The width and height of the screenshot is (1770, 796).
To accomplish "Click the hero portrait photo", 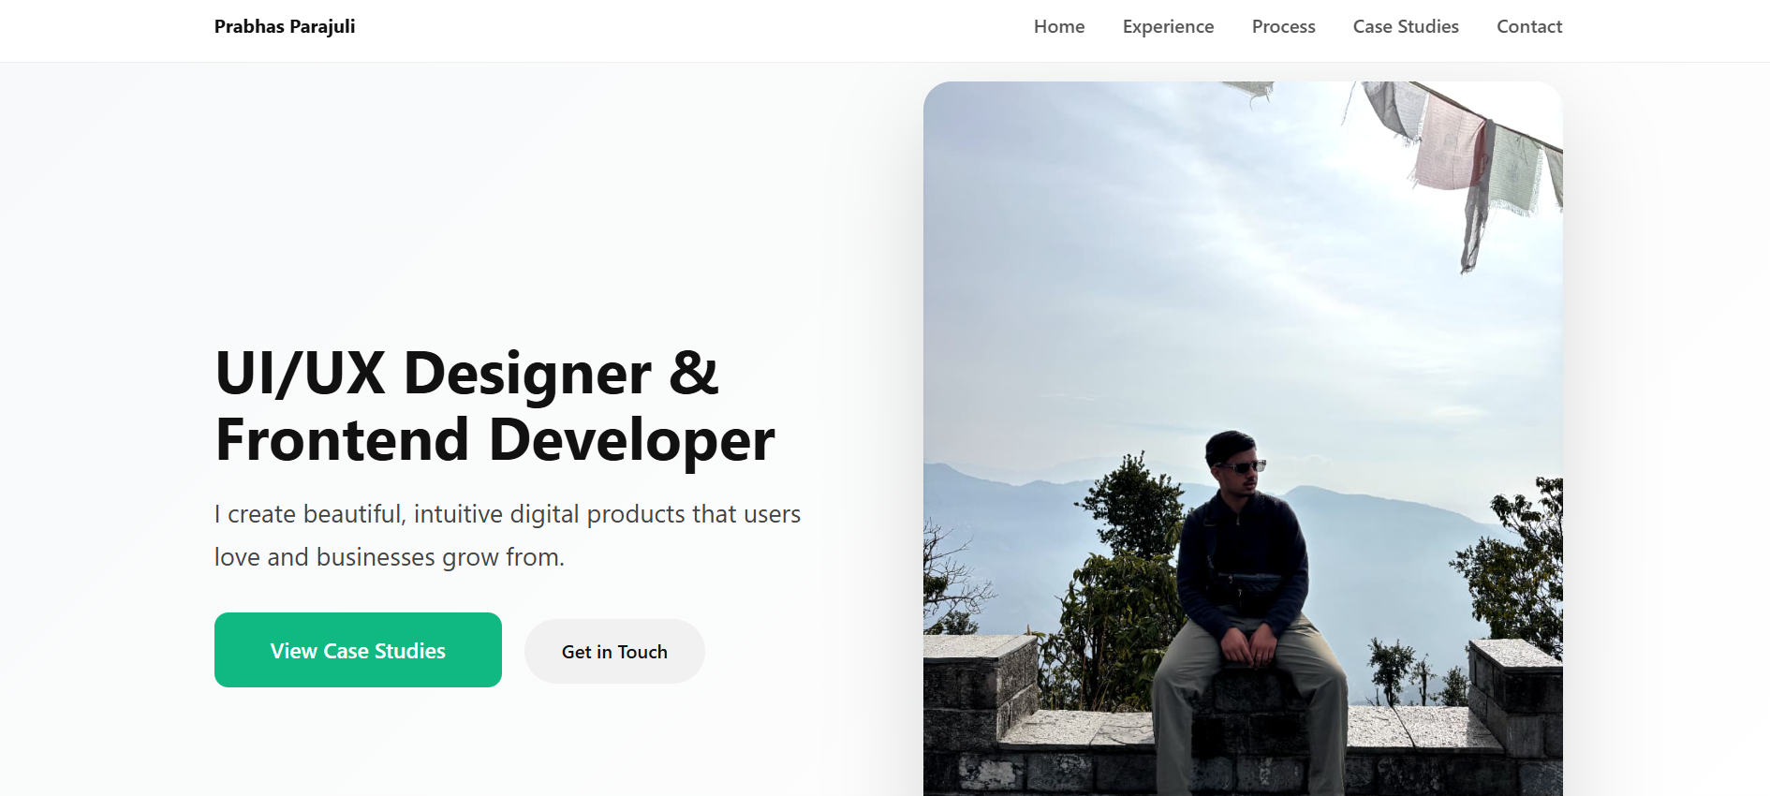I will tap(1243, 438).
